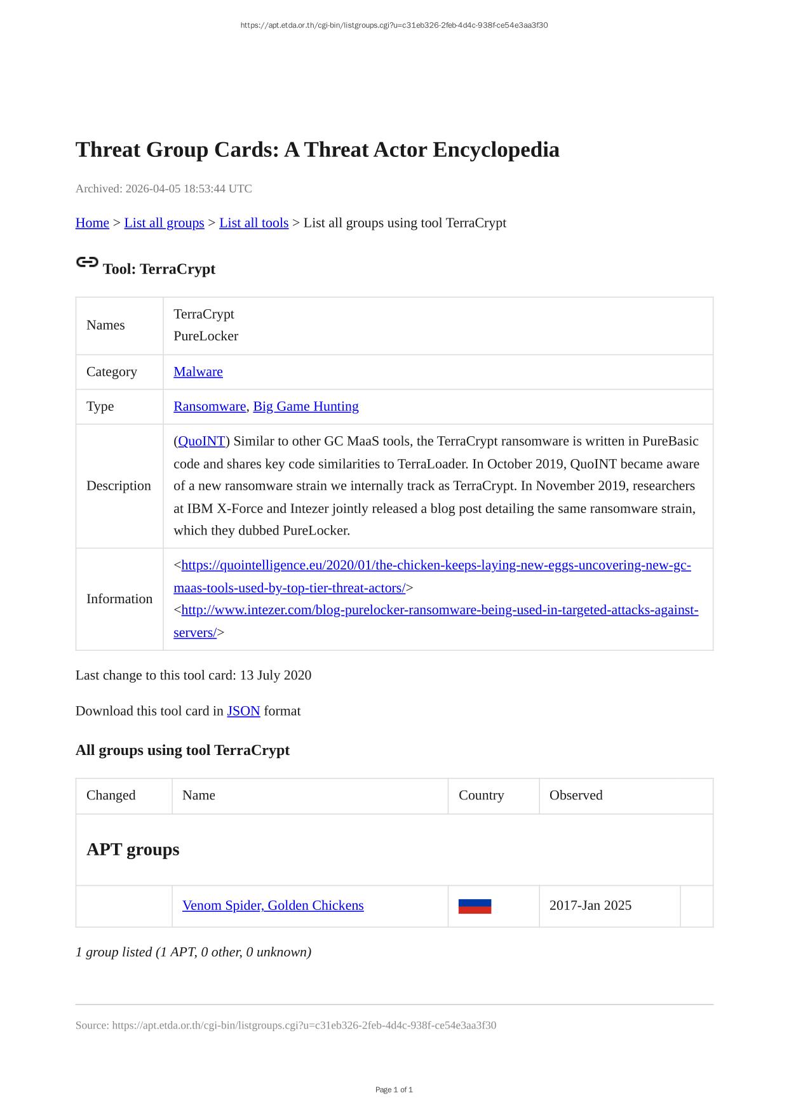Screen dimensions: 789x1115
Task: Open the Home breadcrumb link
Action: pos(92,223)
